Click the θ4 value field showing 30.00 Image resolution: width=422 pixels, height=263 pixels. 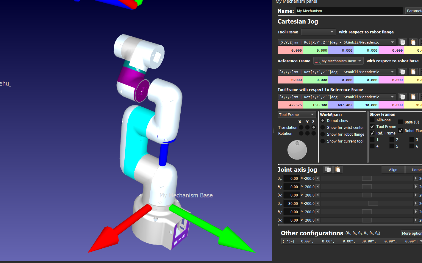pyautogui.click(x=291, y=203)
